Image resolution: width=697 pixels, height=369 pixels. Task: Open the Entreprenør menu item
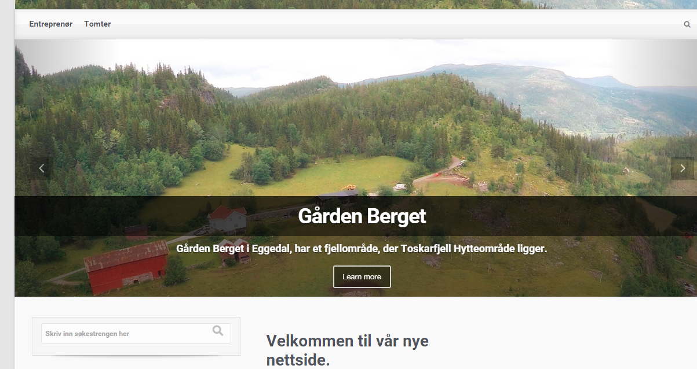pyautogui.click(x=51, y=24)
